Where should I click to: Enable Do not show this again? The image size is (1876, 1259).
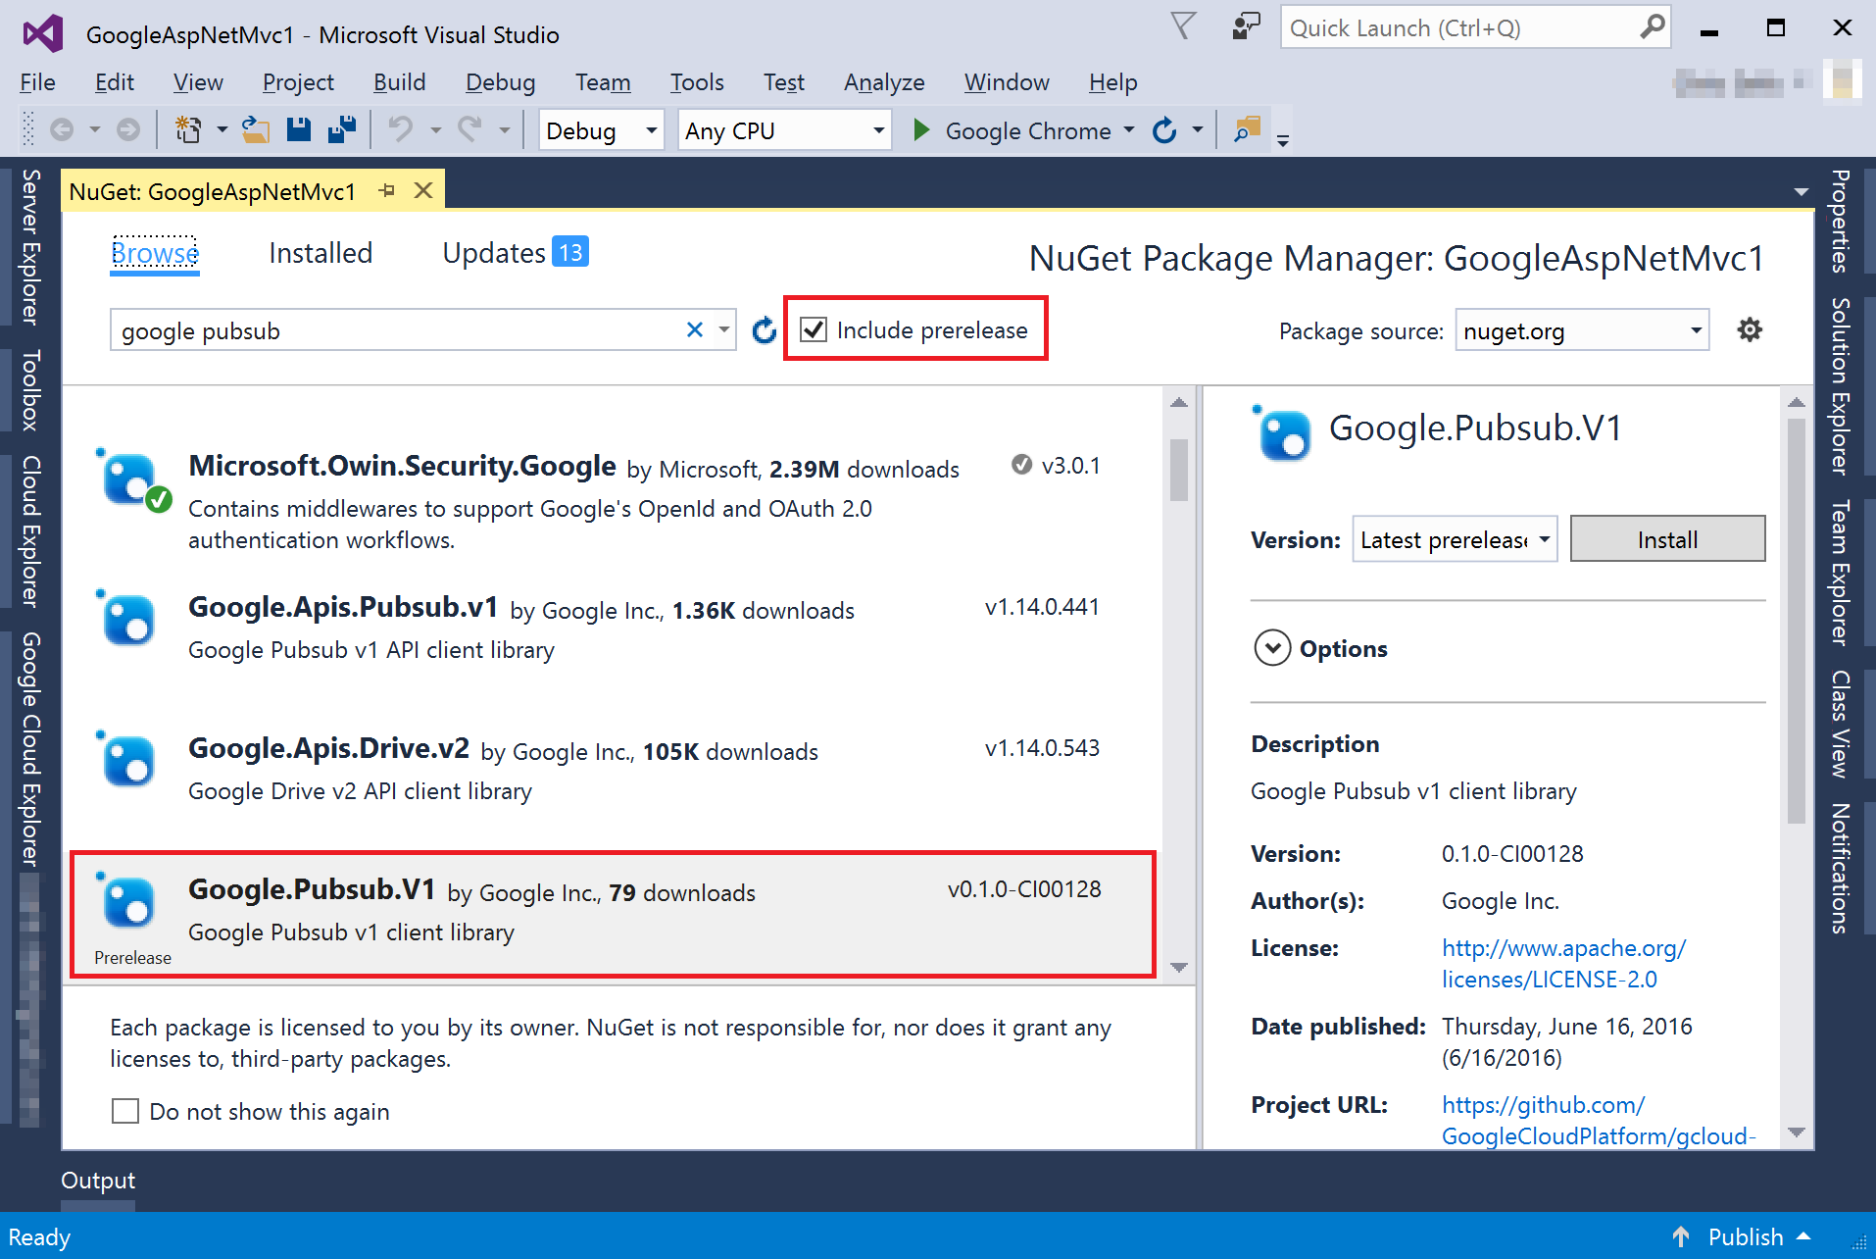124,1111
